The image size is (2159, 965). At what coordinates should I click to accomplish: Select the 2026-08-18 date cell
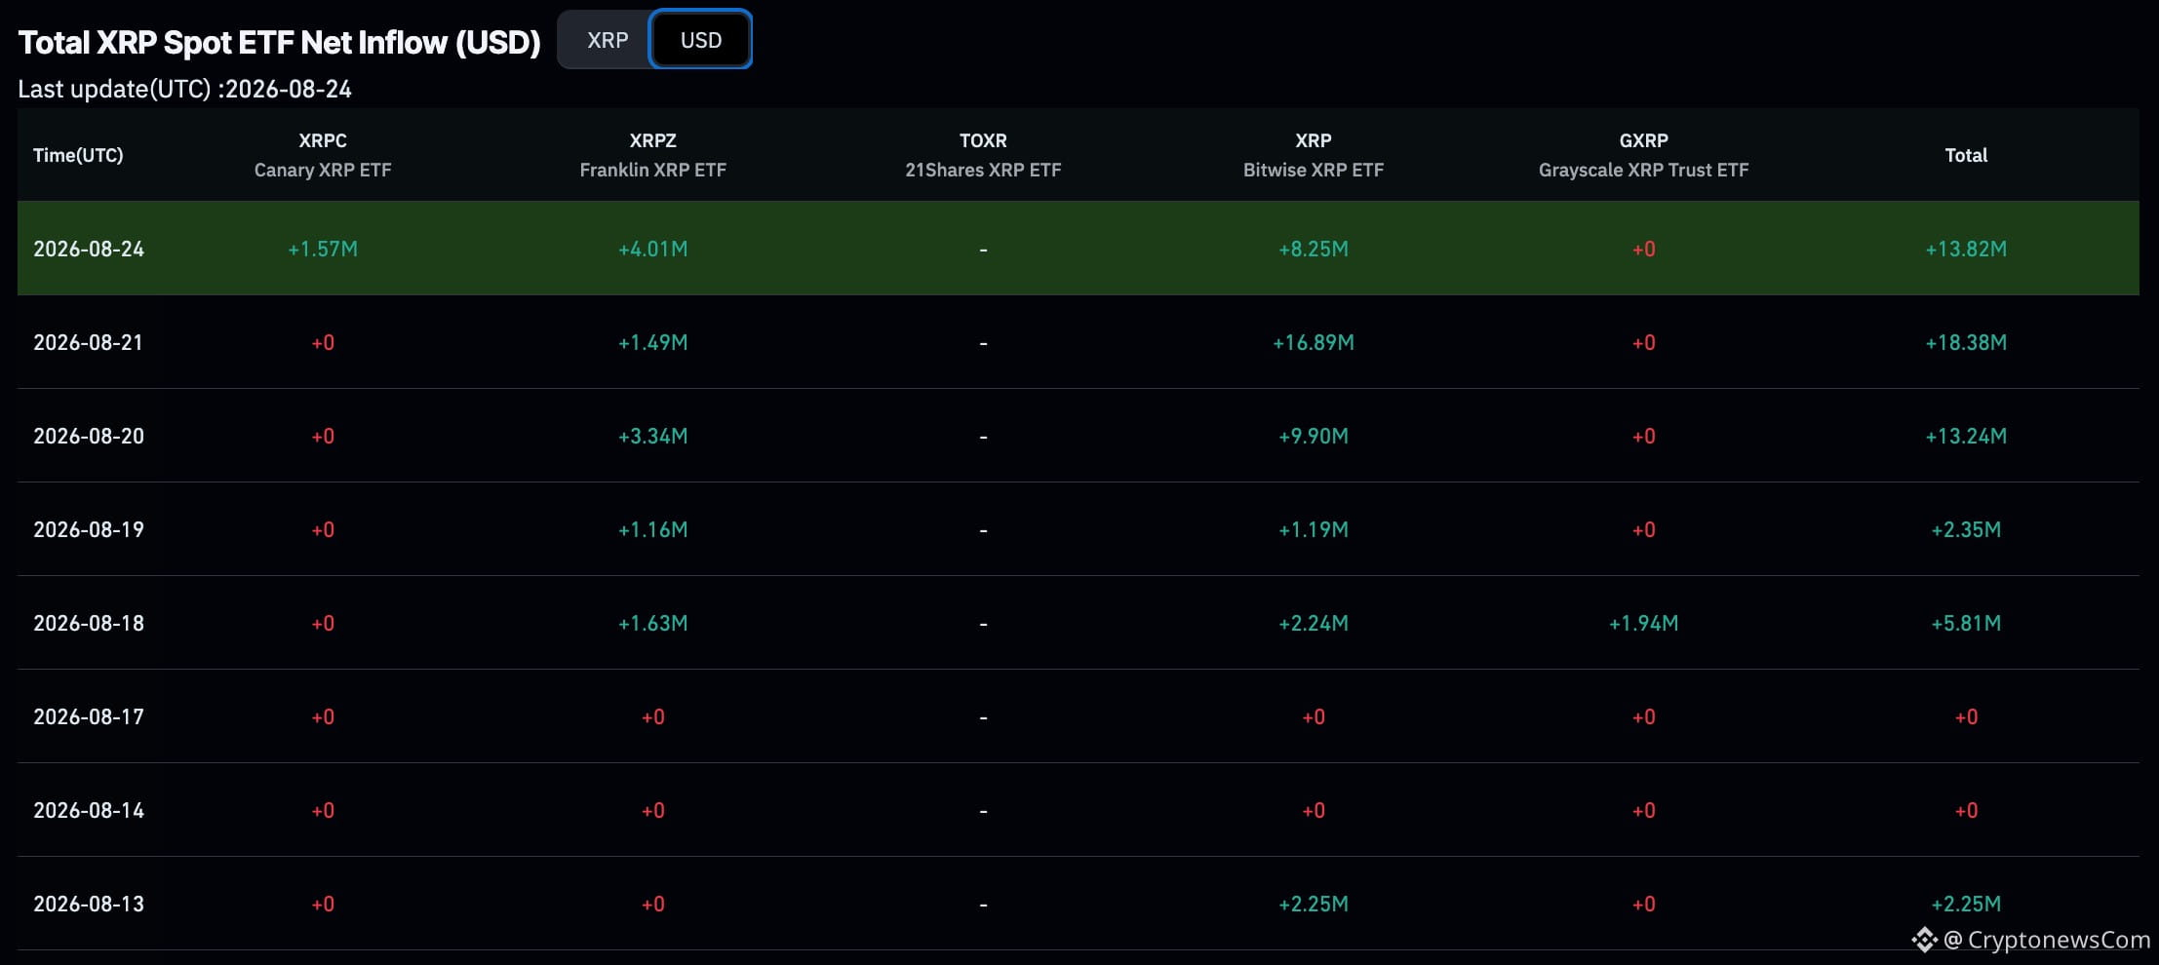pyautogui.click(x=89, y=623)
